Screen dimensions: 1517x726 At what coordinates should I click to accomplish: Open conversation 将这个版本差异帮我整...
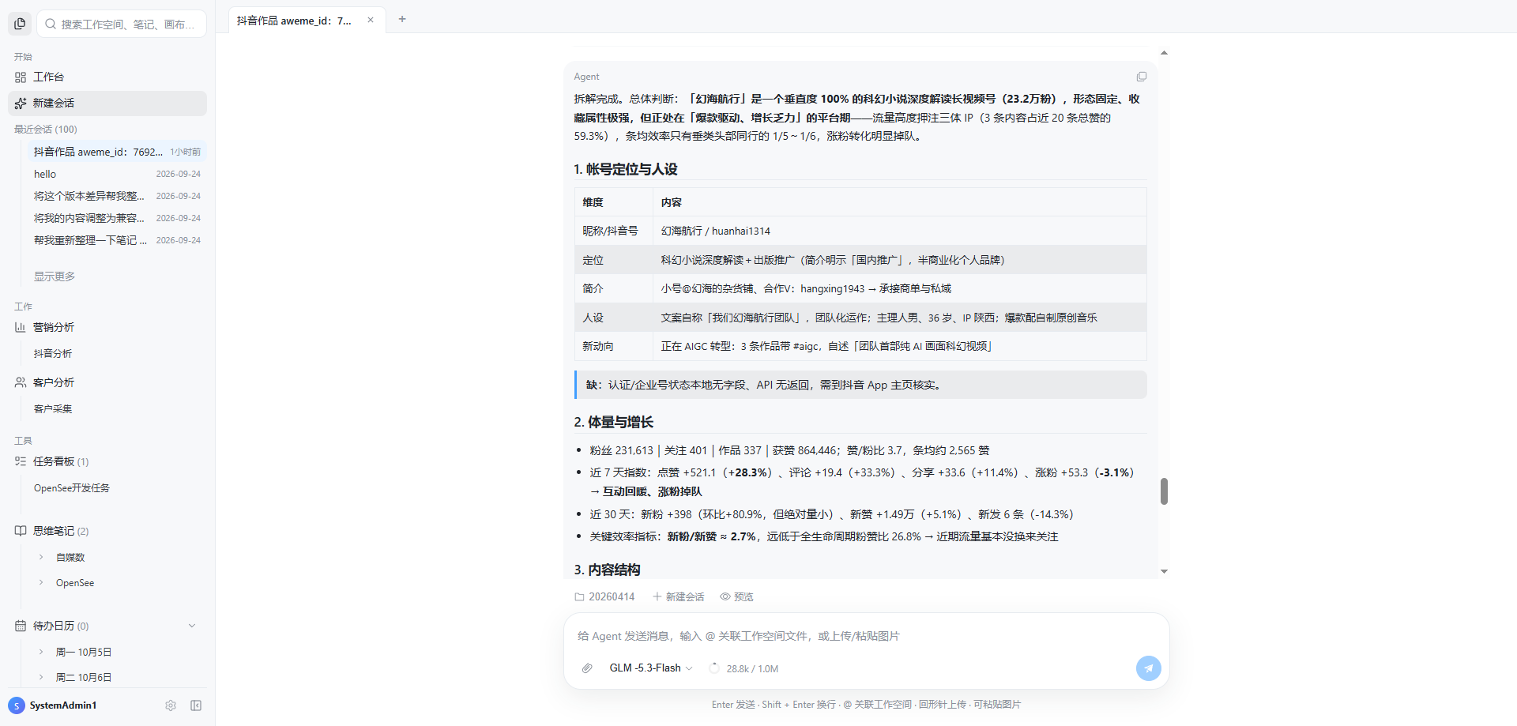[x=117, y=196]
